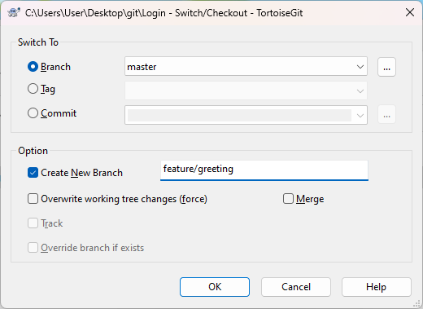Enable Overwrite working tree changes (force)
The image size is (423, 309).
click(33, 199)
